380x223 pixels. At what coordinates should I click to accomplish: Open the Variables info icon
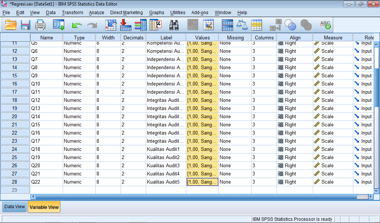click(141, 25)
